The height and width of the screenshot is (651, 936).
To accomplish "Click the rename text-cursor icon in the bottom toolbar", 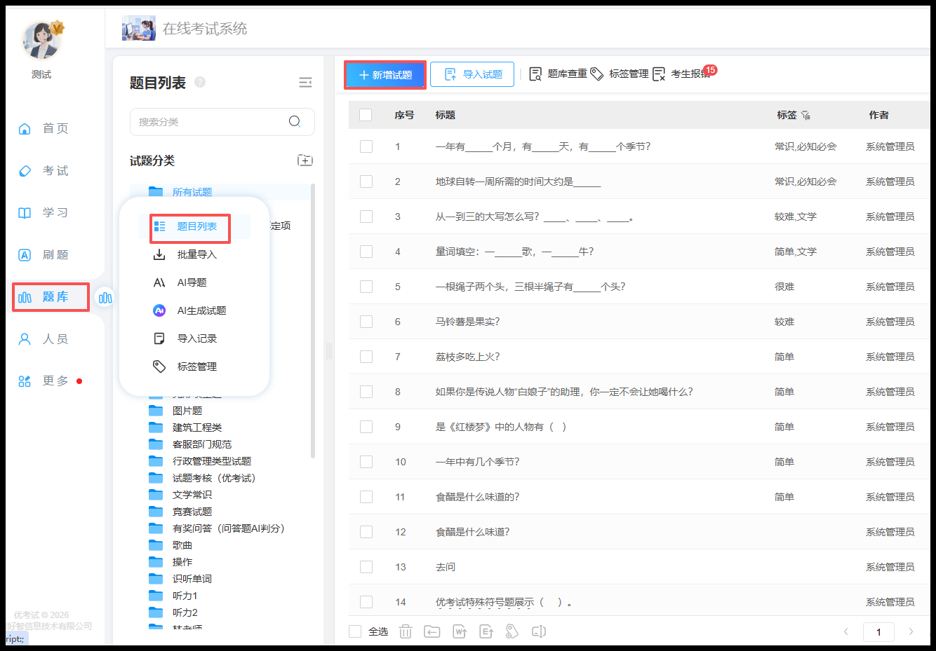I will point(539,631).
